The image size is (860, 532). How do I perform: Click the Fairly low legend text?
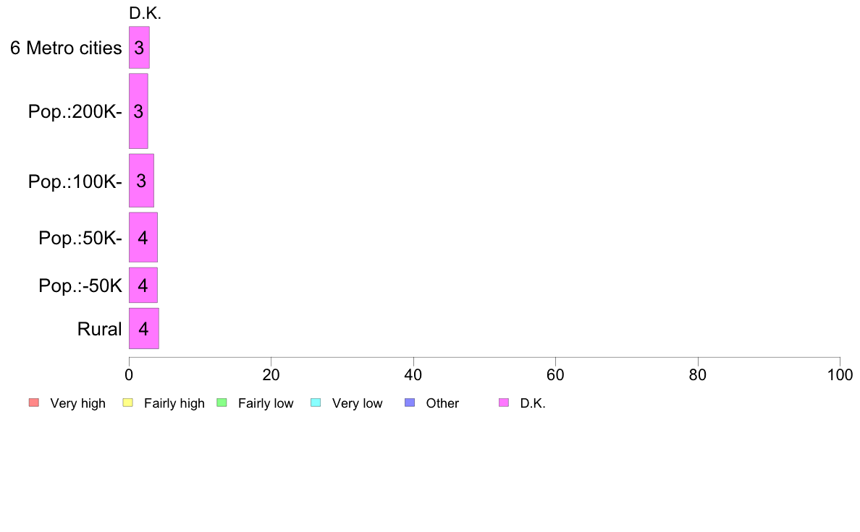pos(266,403)
